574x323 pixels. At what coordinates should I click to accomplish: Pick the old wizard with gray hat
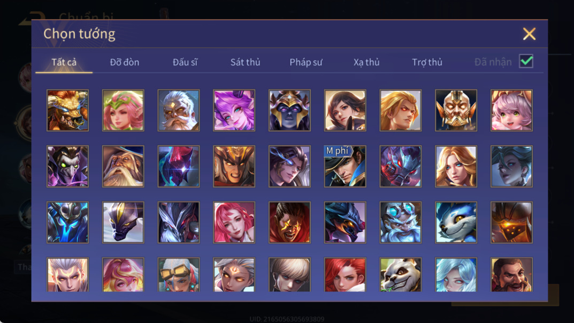[x=123, y=167]
